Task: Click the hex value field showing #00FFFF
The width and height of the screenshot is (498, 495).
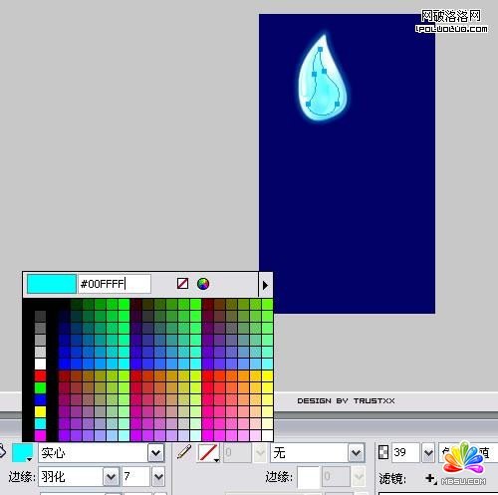Action: tap(115, 284)
